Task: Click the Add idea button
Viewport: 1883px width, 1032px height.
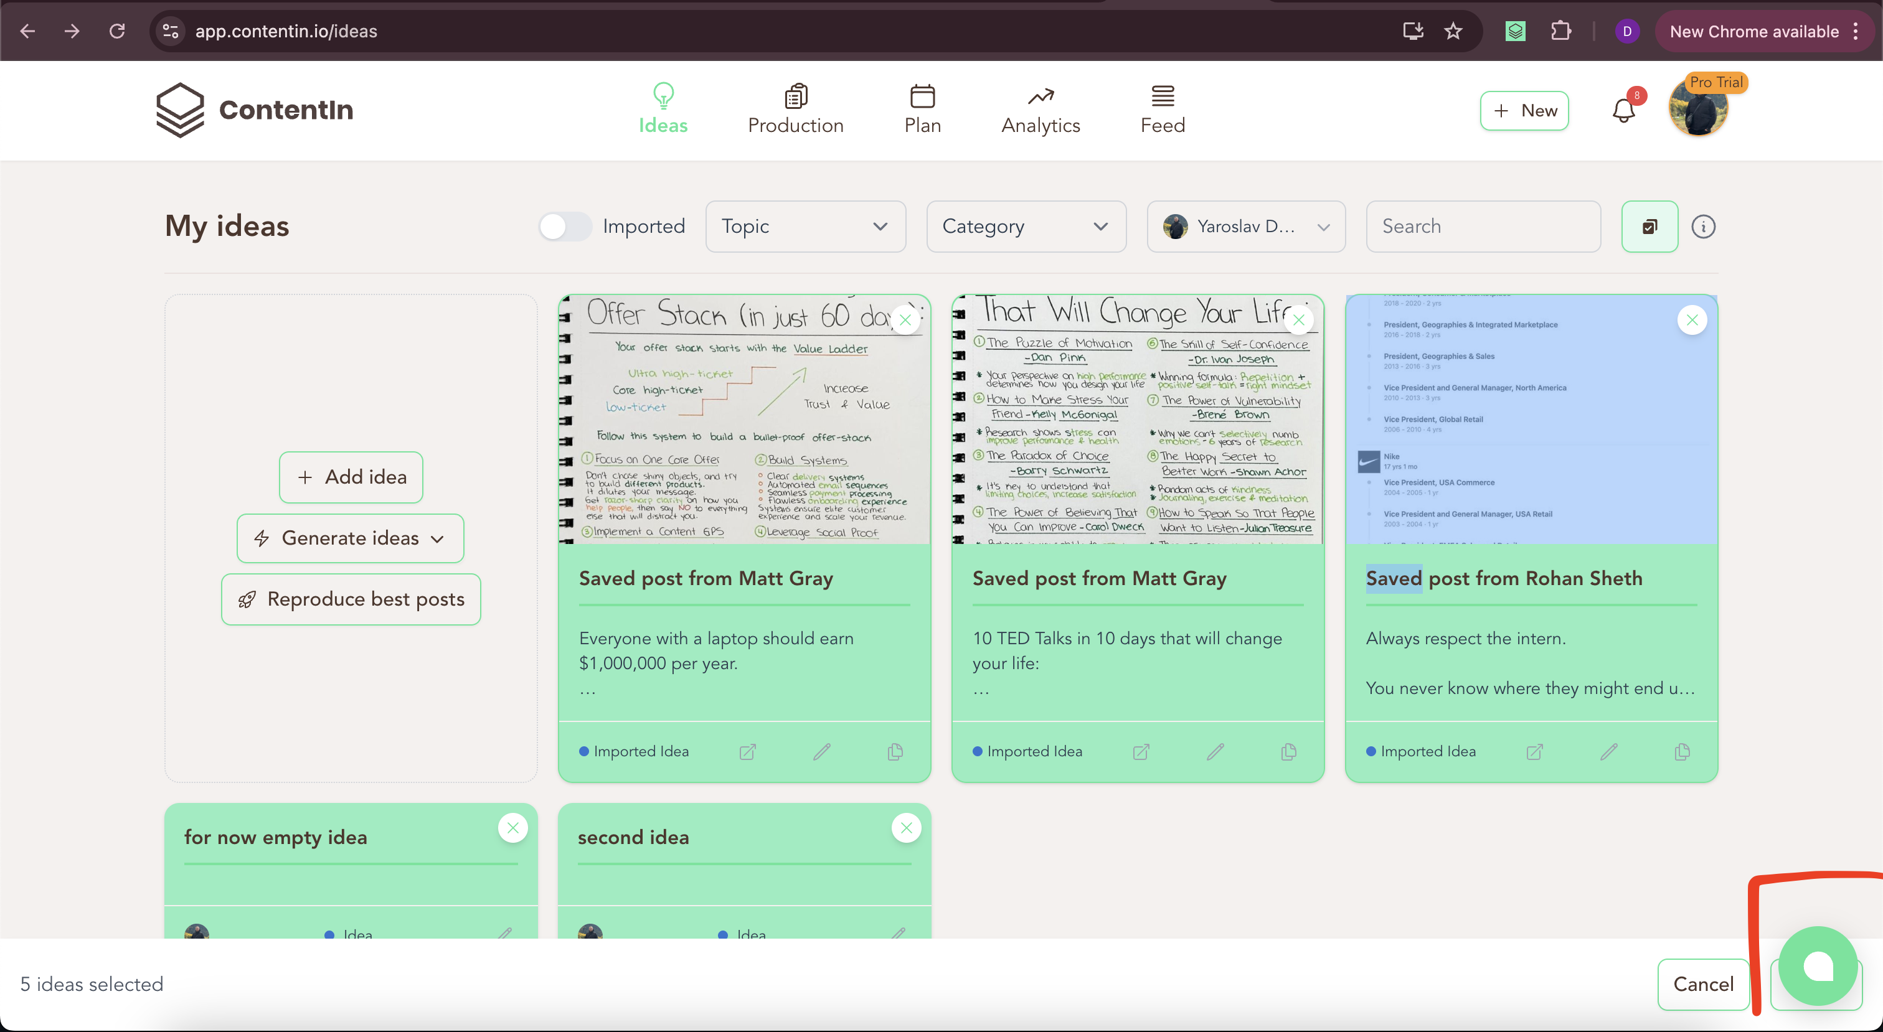Action: (x=351, y=477)
